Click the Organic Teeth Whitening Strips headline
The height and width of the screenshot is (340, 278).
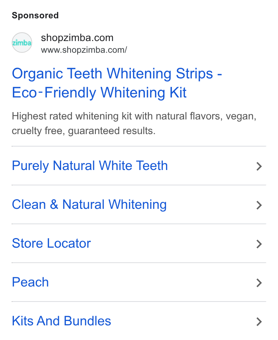click(117, 74)
